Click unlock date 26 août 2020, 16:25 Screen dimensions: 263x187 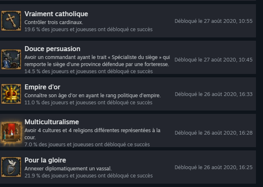coord(214,167)
